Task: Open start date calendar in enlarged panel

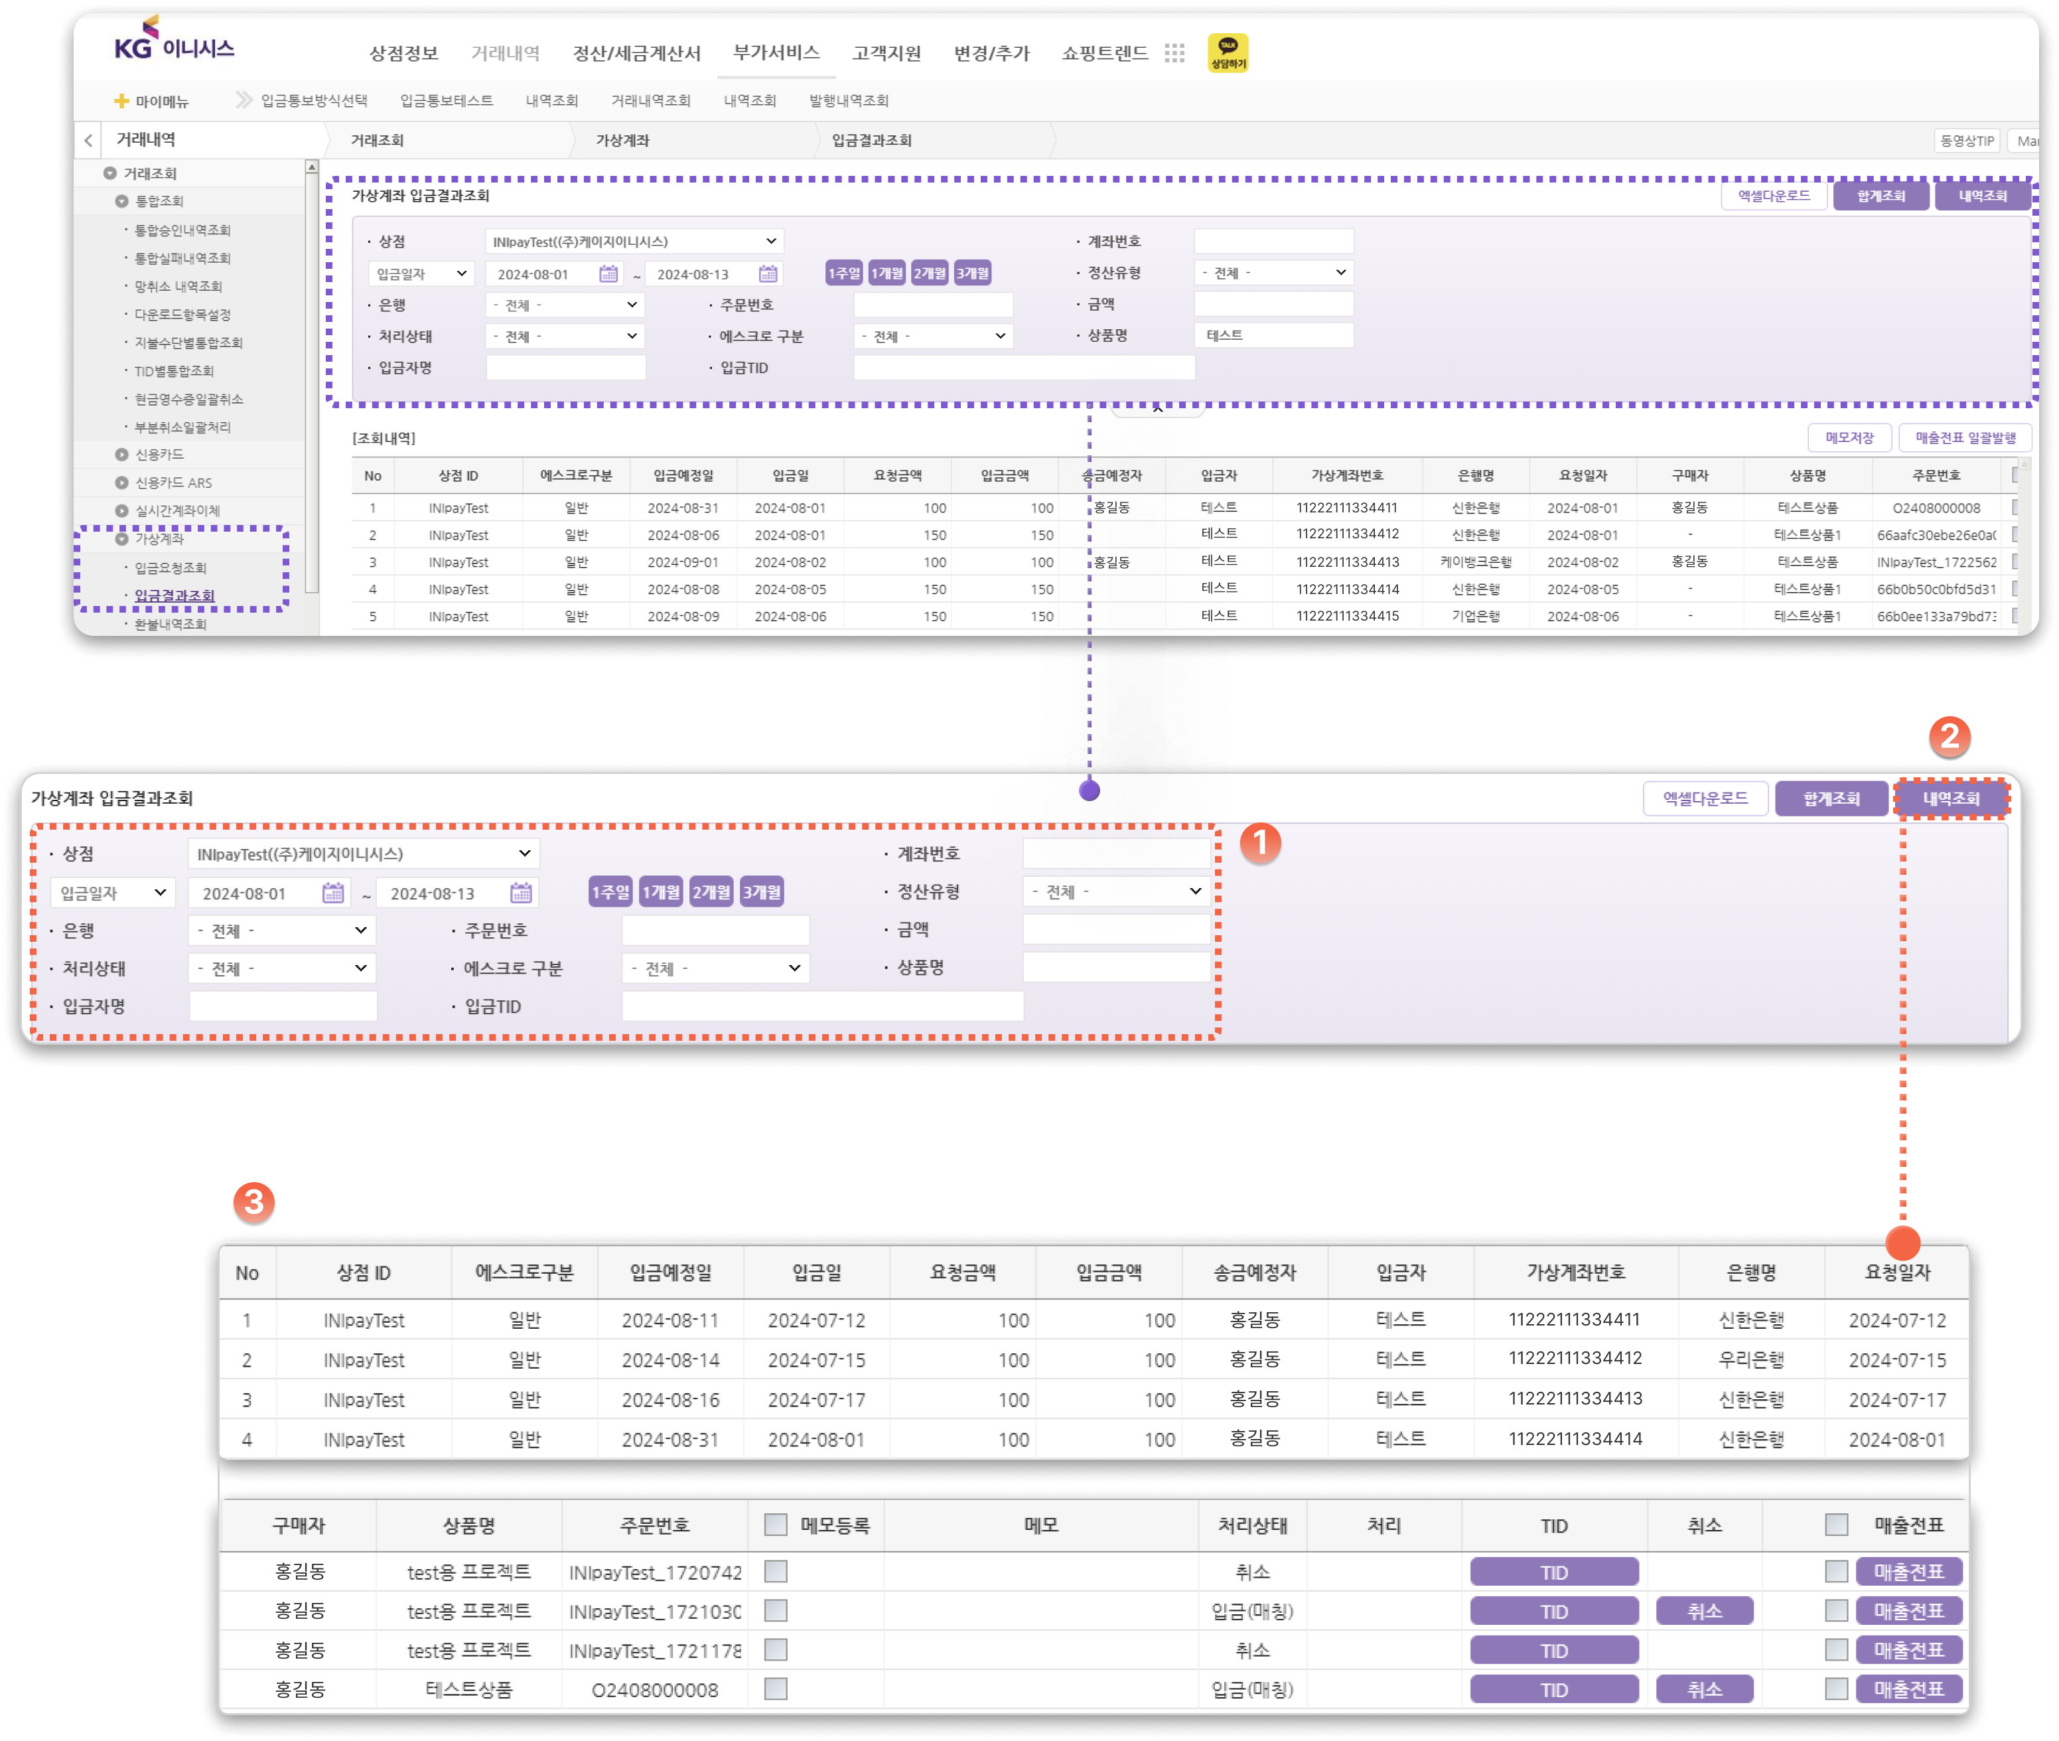Action: click(x=334, y=892)
